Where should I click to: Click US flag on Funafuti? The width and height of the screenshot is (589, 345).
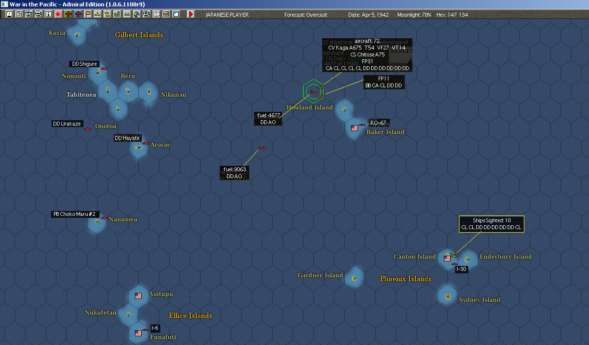pos(138,333)
